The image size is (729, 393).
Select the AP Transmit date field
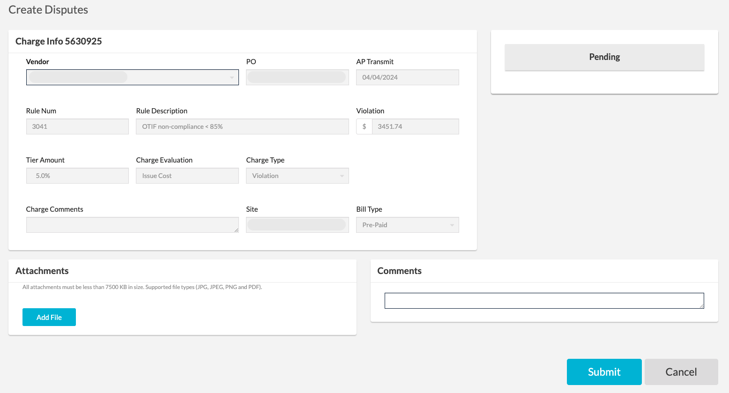click(x=407, y=77)
